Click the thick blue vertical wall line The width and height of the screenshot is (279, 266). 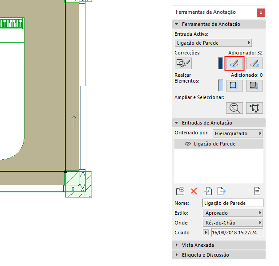[x=65, y=86]
